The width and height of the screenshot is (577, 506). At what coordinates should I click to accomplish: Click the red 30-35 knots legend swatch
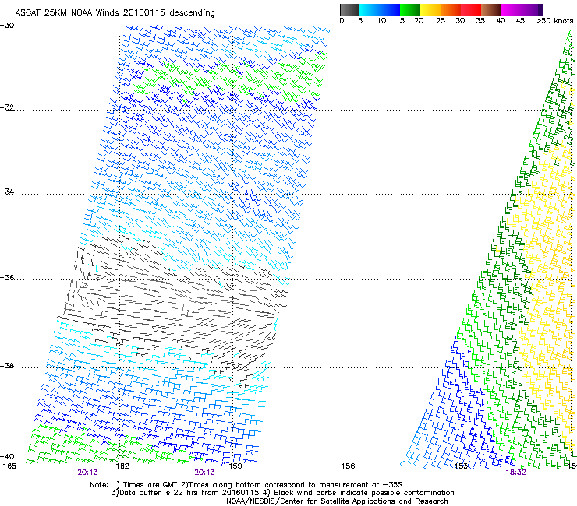tap(471, 9)
